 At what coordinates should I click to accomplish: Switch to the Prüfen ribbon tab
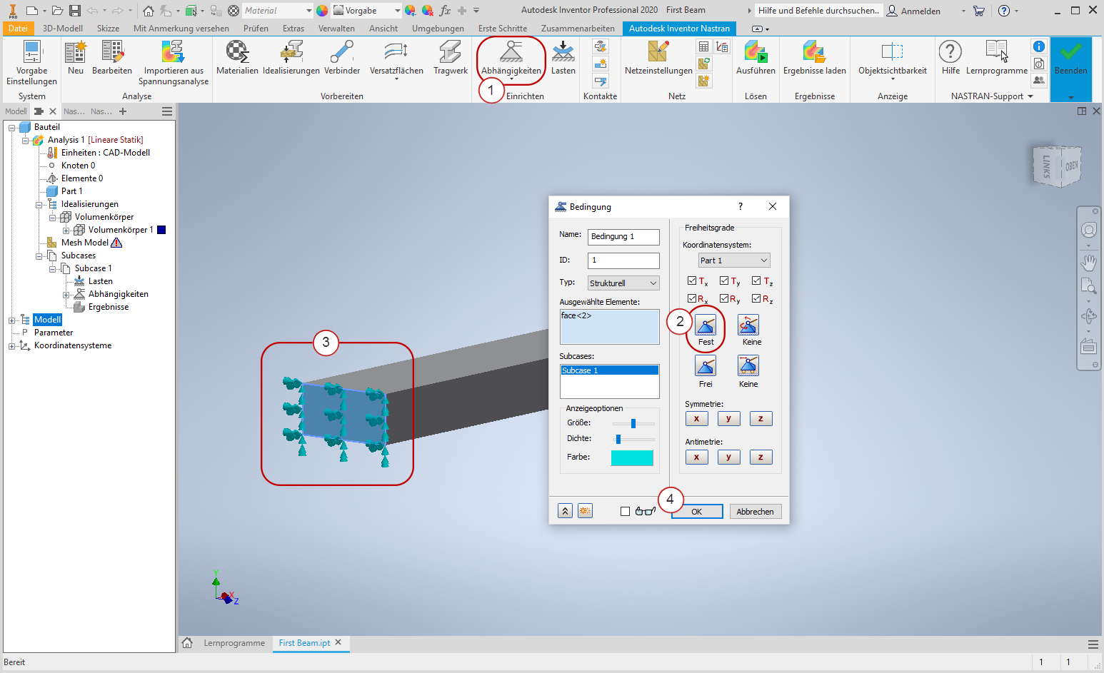point(256,29)
